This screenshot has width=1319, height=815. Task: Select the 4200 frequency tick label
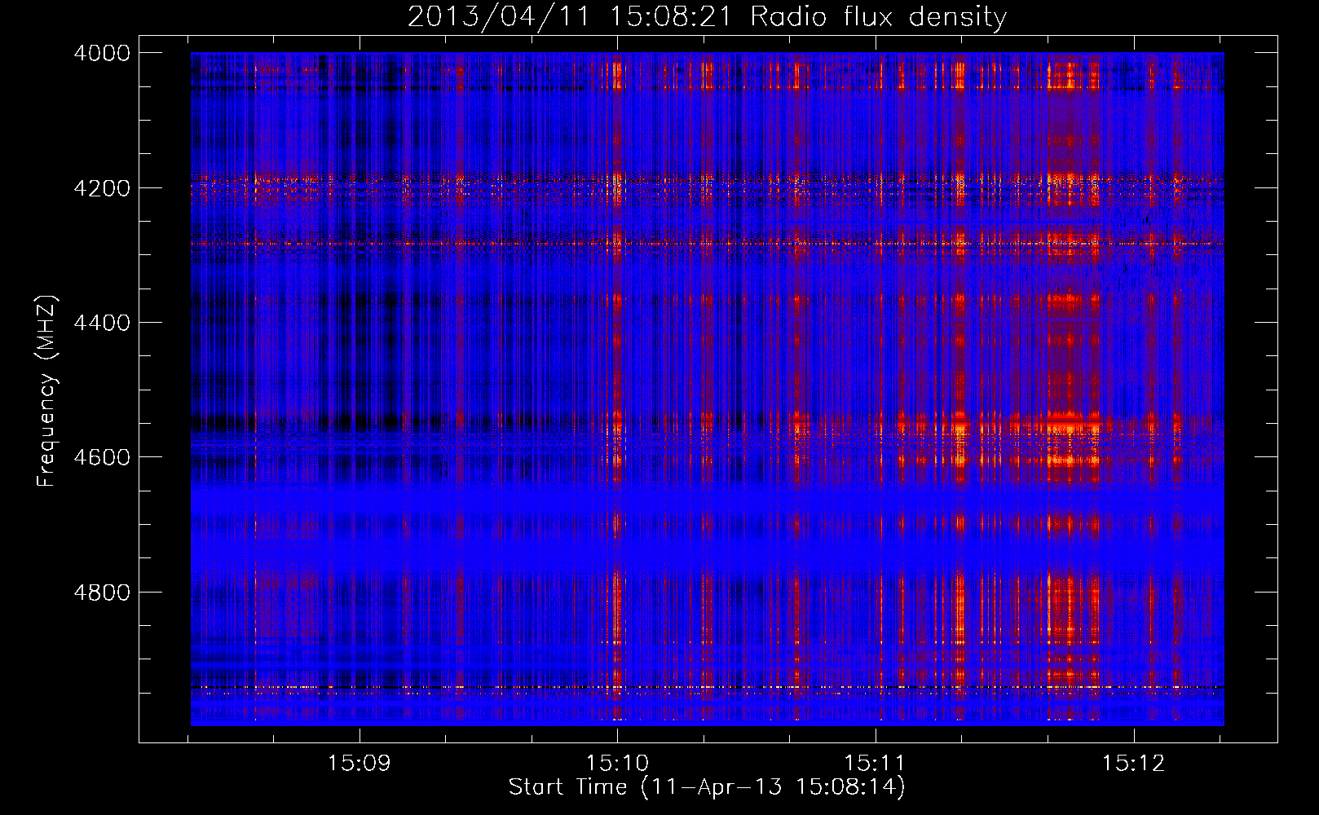102,187
